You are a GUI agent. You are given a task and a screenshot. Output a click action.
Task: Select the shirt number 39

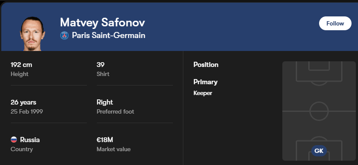click(100, 65)
